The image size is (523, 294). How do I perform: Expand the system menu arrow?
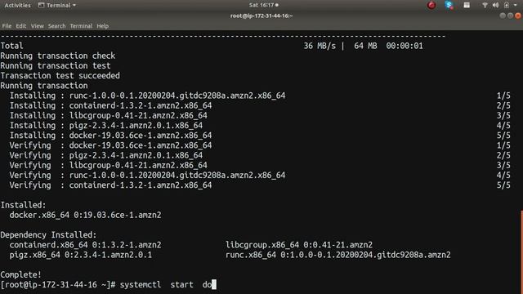[x=516, y=6]
